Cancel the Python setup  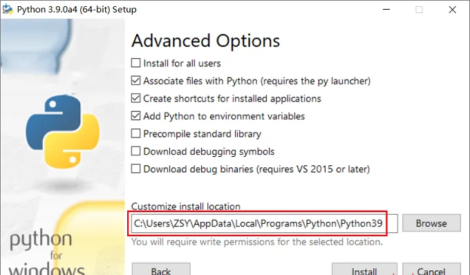[x=431, y=269]
